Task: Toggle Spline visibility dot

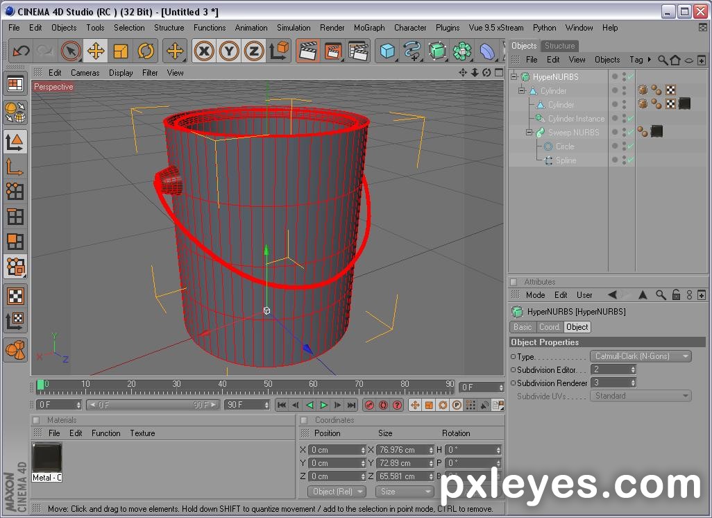Action: click(x=615, y=160)
